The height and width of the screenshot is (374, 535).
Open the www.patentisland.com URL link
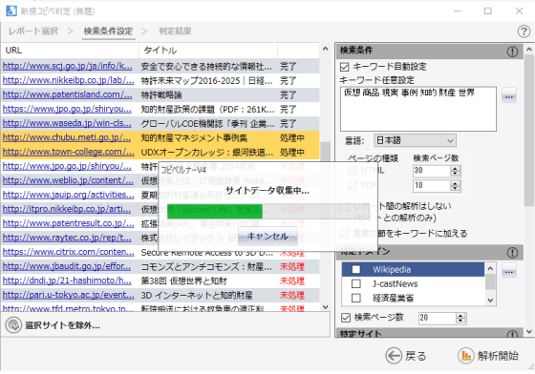click(x=67, y=94)
